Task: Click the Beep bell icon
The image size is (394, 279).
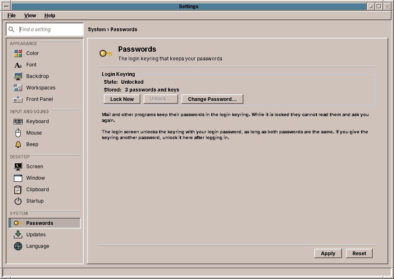Action: tap(18, 144)
